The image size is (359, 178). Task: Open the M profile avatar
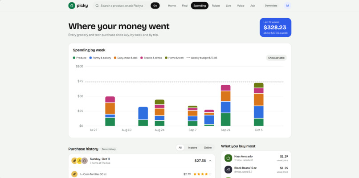(287, 5)
